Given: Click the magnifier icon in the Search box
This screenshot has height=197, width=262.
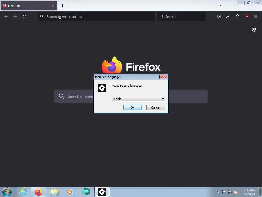Looking at the screenshot, I should click(x=162, y=16).
